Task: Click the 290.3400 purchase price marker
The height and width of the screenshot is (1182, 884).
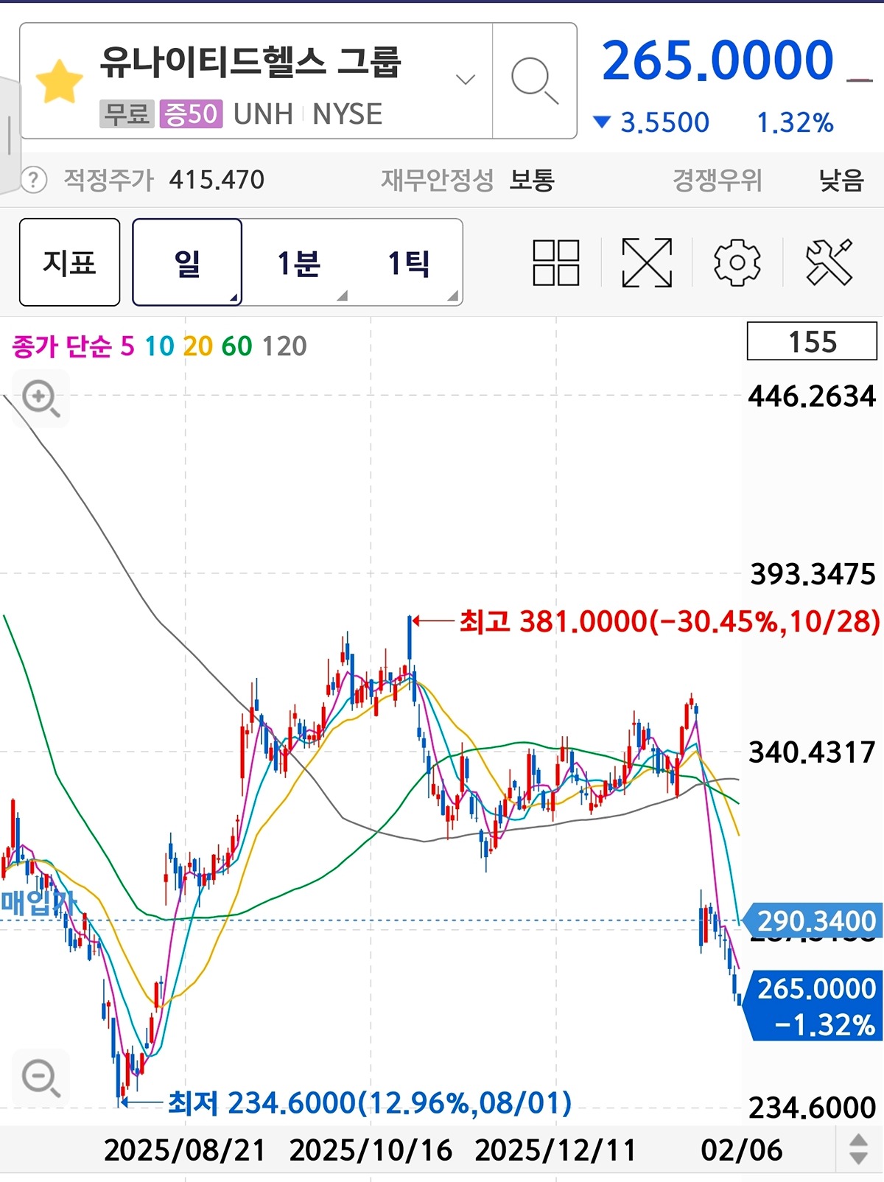Action: (815, 921)
